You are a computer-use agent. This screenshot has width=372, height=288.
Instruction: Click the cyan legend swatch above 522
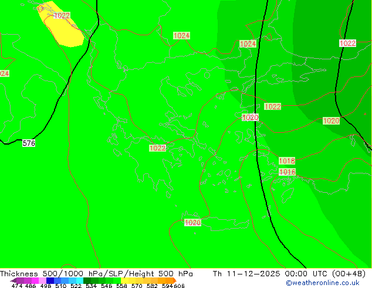click(80, 280)
